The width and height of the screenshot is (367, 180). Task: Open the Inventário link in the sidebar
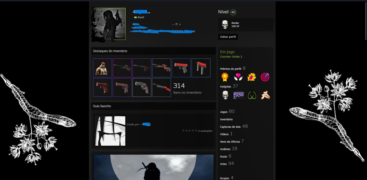tap(226, 119)
